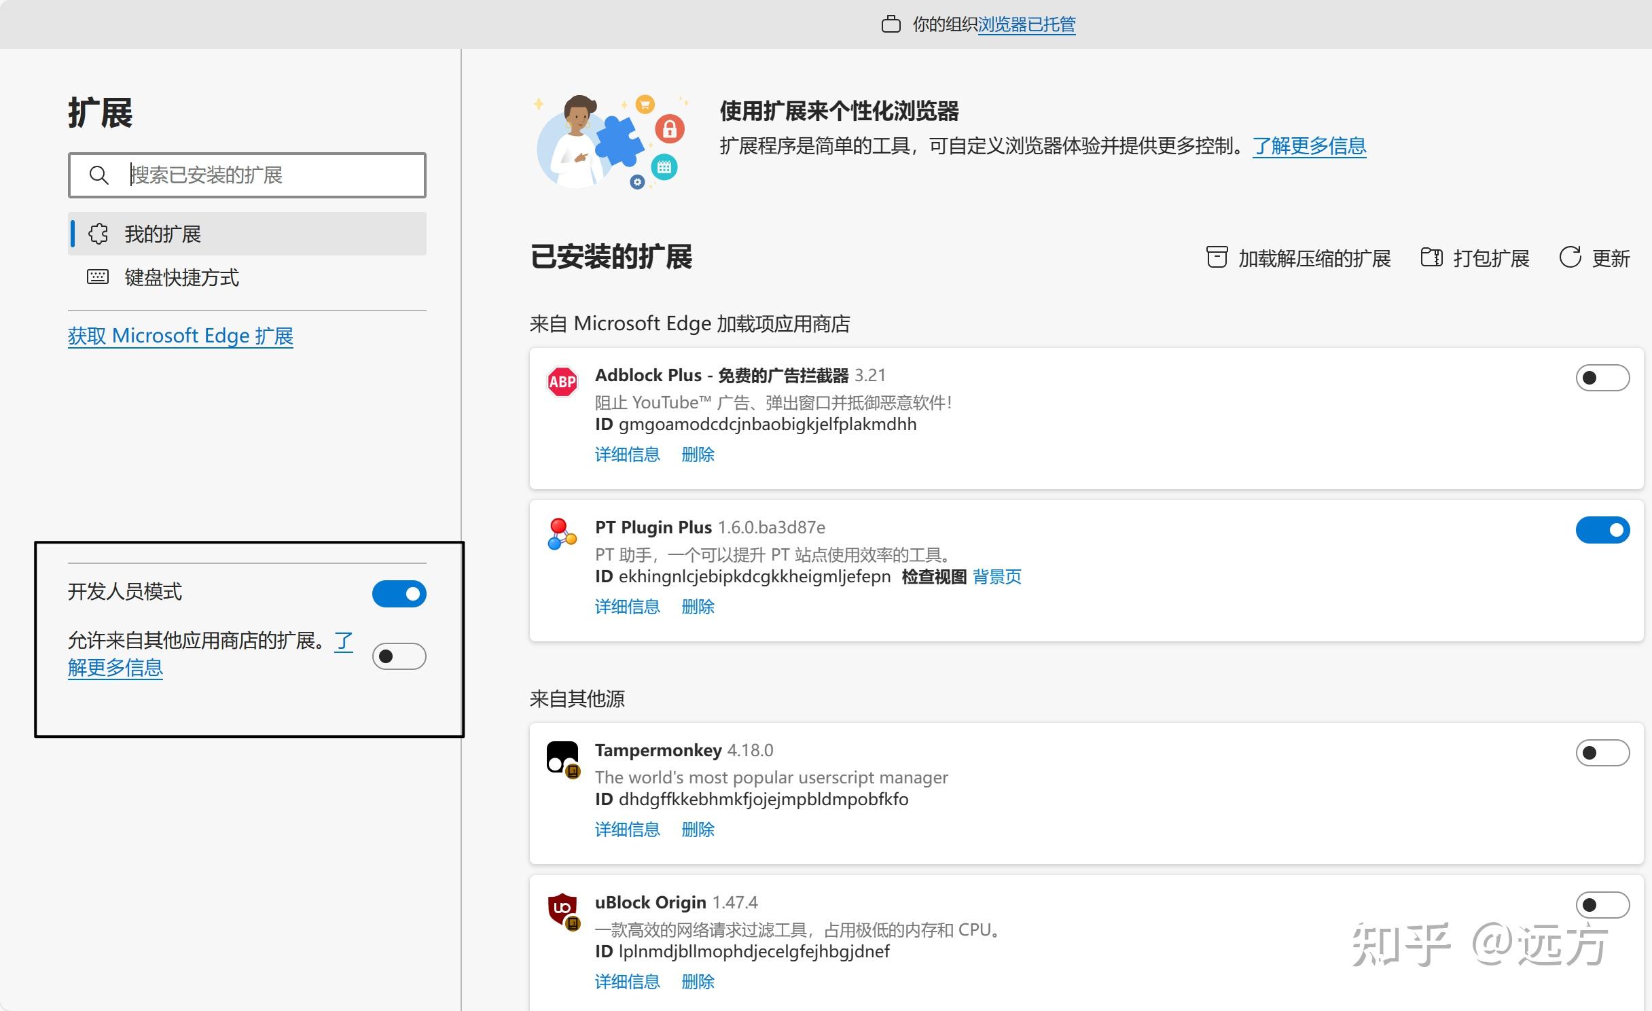This screenshot has width=1652, height=1011.
Task: Click 背景页 under PT Plugin Plus
Action: click(x=996, y=576)
